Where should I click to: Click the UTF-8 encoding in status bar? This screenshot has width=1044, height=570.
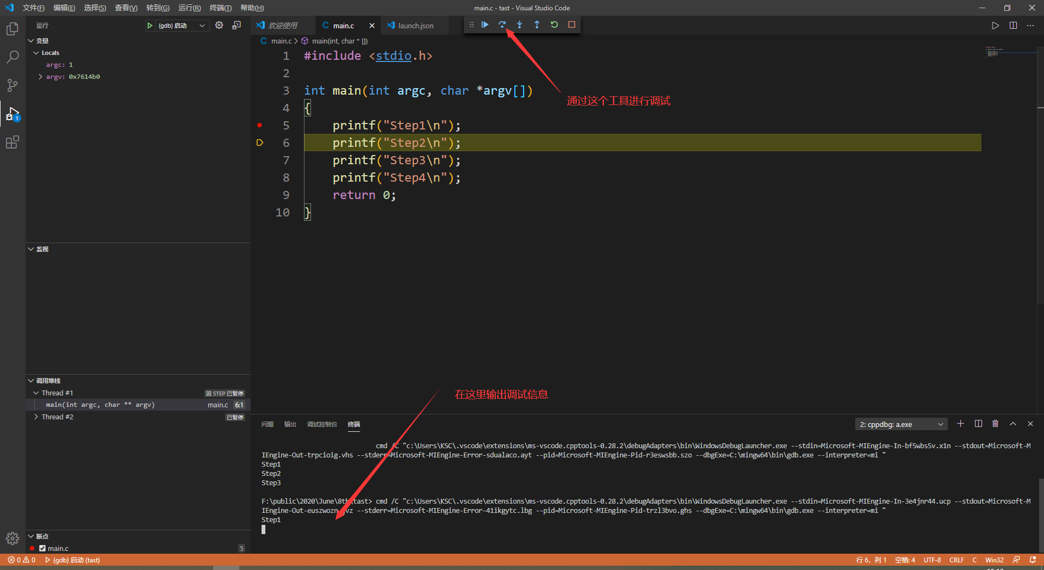[932, 560]
